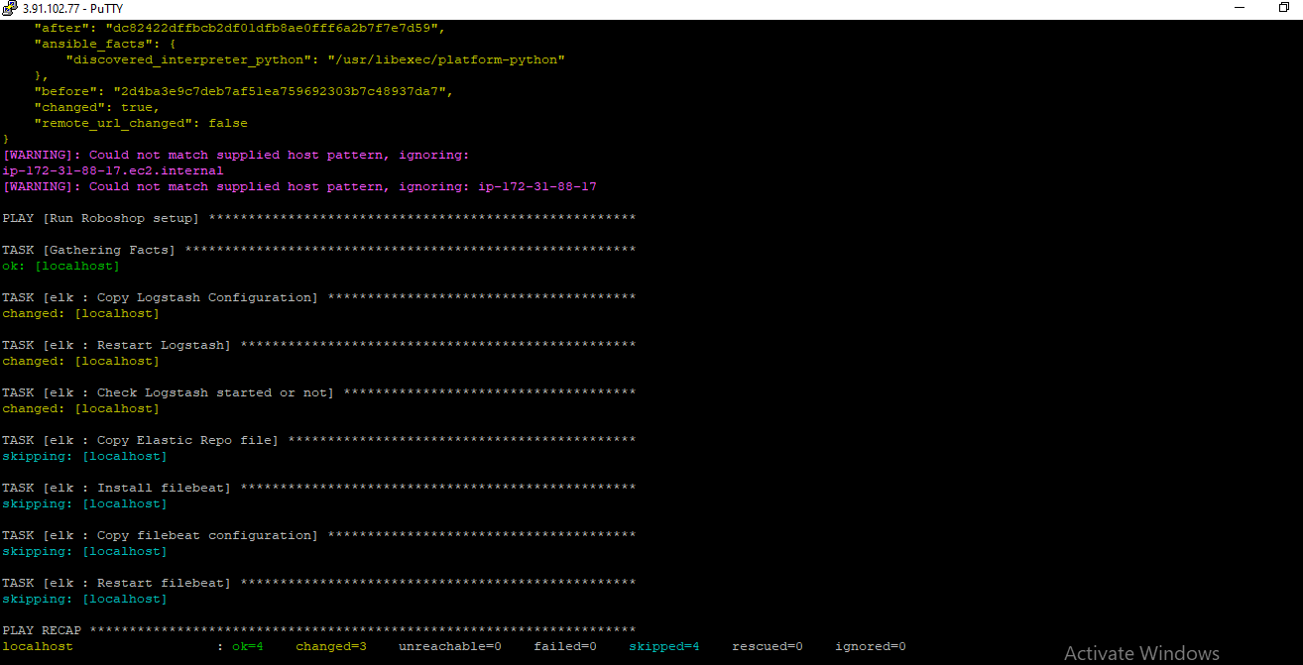
Task: Select the 'ok=4' recap counter
Action: tap(247, 645)
